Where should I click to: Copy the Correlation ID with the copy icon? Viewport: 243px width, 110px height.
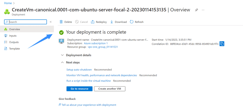(x=222, y=44)
